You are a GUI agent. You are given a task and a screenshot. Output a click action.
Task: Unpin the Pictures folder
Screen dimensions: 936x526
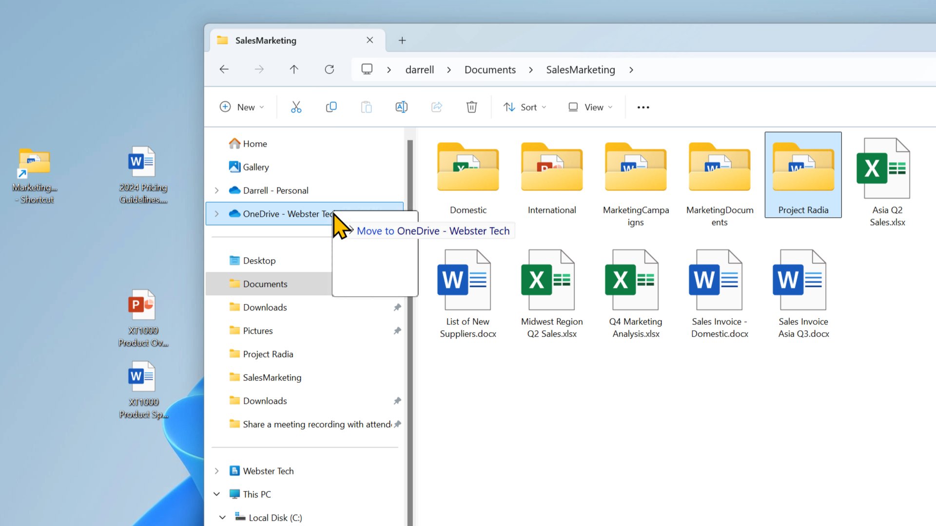397,331
